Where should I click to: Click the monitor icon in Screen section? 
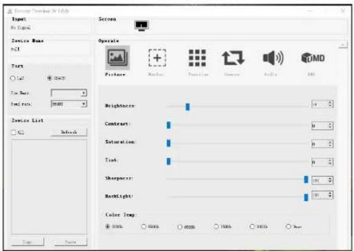click(141, 25)
